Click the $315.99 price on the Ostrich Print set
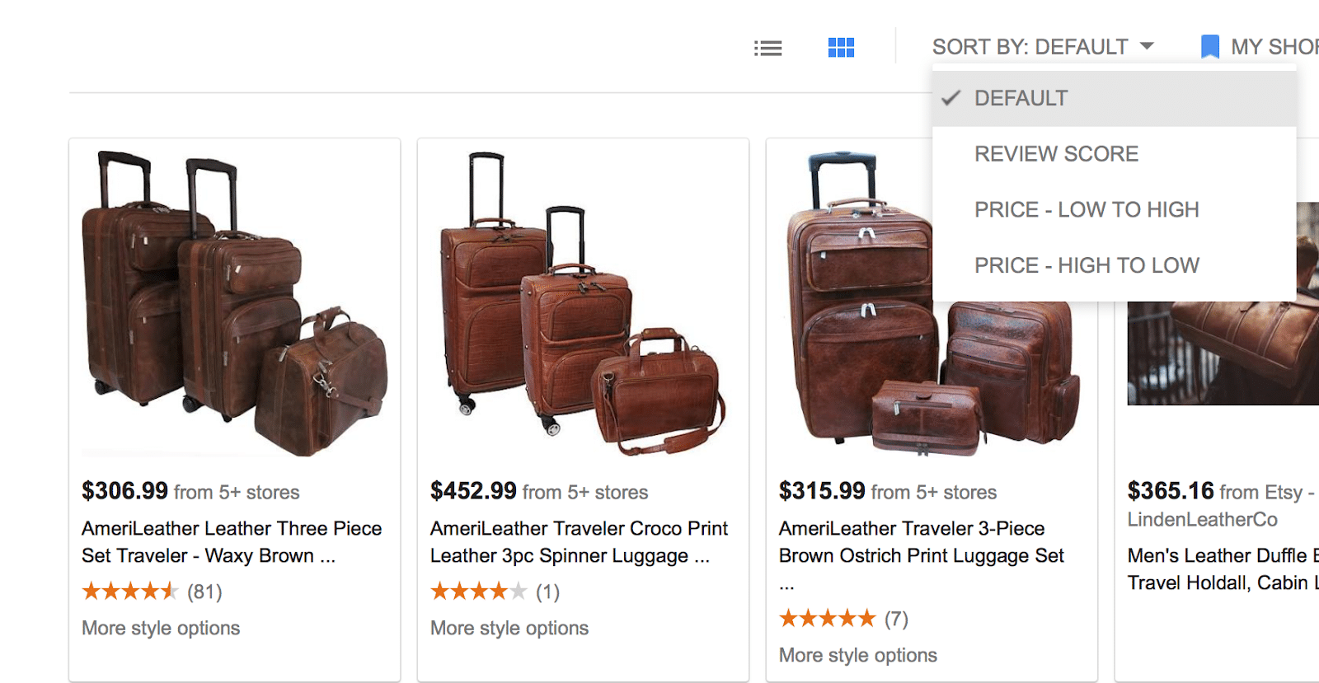Viewport: 1319px width, 683px height. [822, 490]
